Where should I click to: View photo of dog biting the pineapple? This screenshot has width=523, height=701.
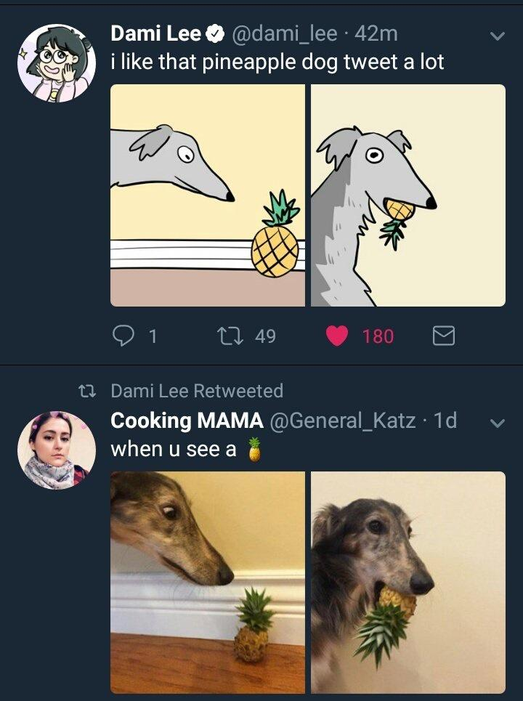point(408,582)
